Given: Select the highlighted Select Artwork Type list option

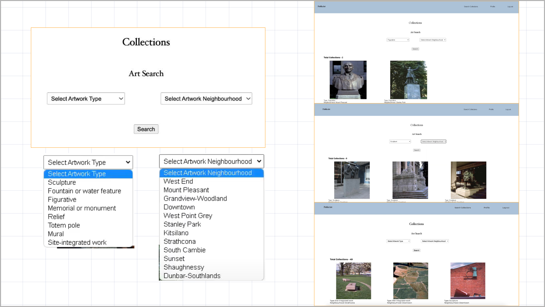Looking at the screenshot, I should tap(88, 174).
